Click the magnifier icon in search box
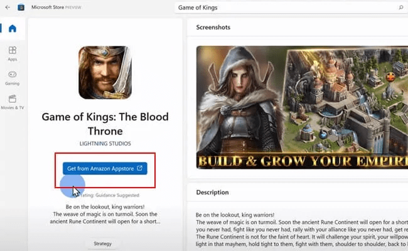The image size is (408, 251). [400, 7]
